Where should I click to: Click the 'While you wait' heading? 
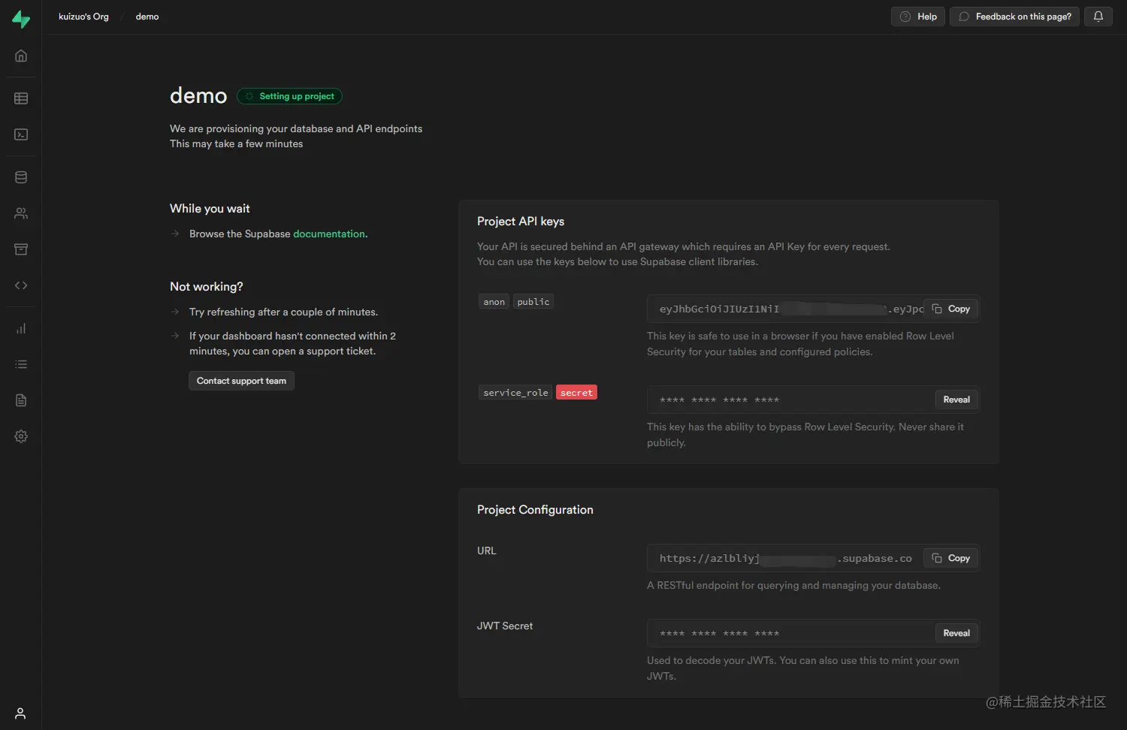point(210,209)
